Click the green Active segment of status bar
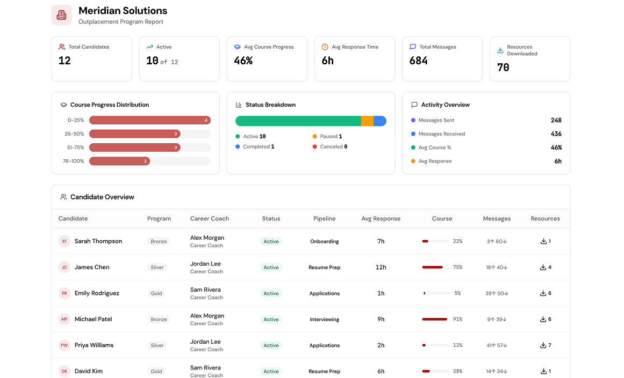Screen dimensions: 624x378 pos(298,121)
